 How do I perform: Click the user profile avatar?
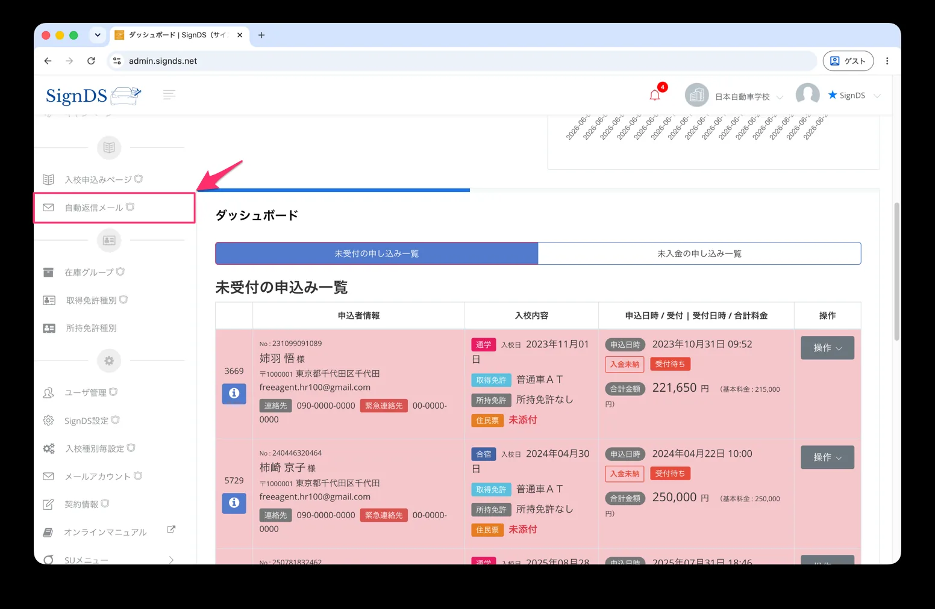(807, 95)
